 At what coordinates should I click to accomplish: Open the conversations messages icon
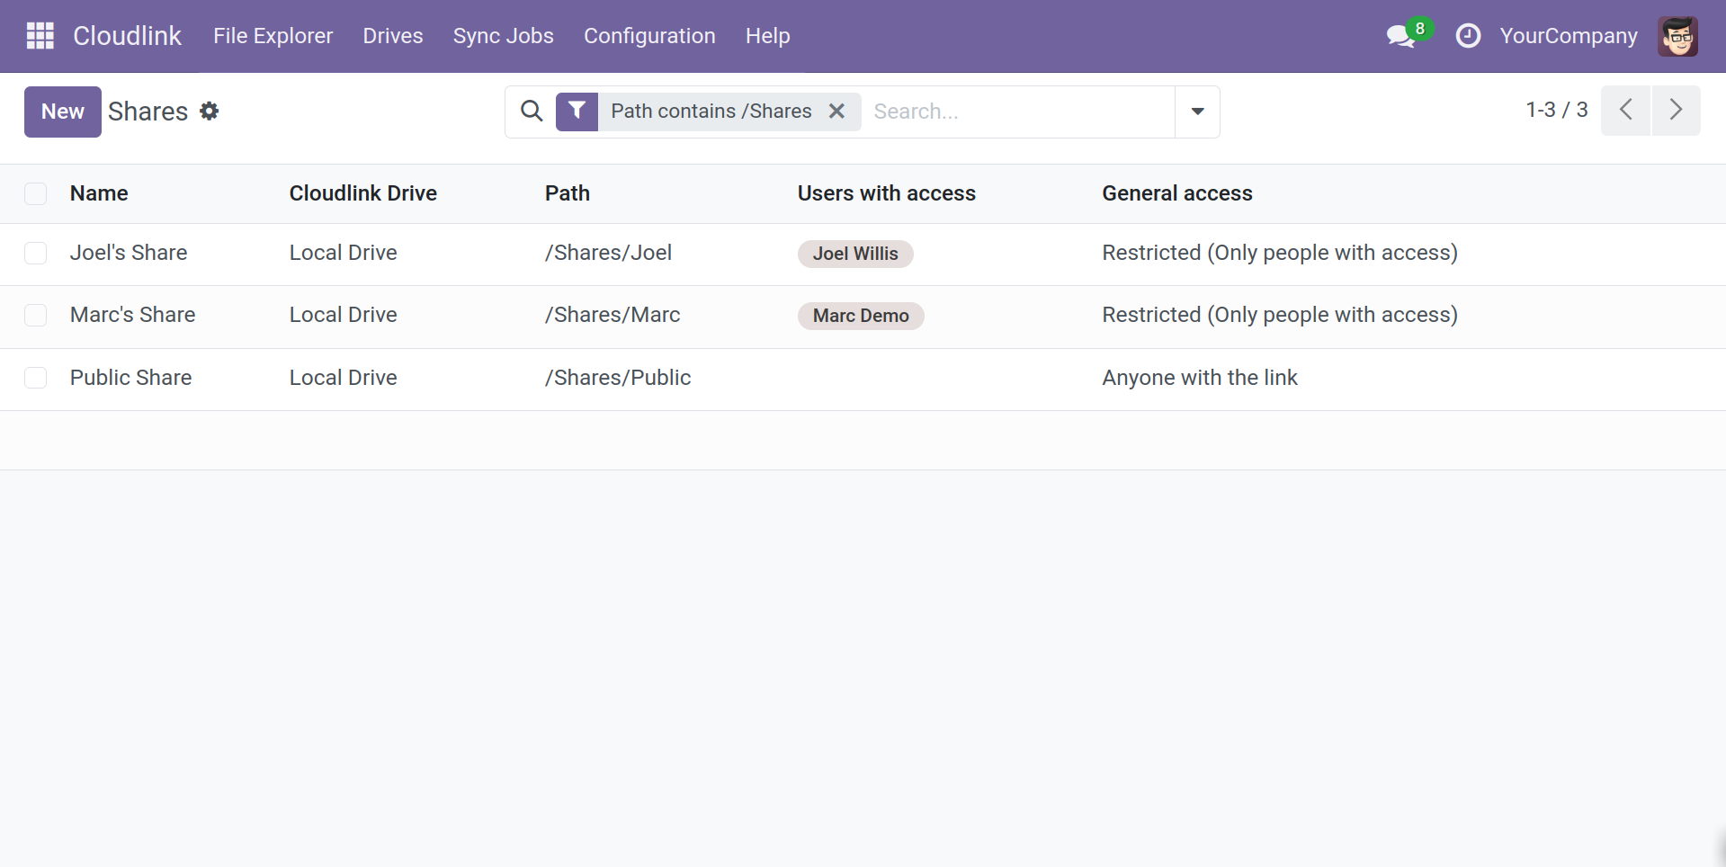tap(1400, 36)
